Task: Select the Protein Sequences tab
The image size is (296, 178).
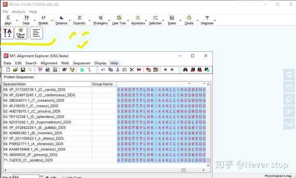Action: click(x=19, y=77)
